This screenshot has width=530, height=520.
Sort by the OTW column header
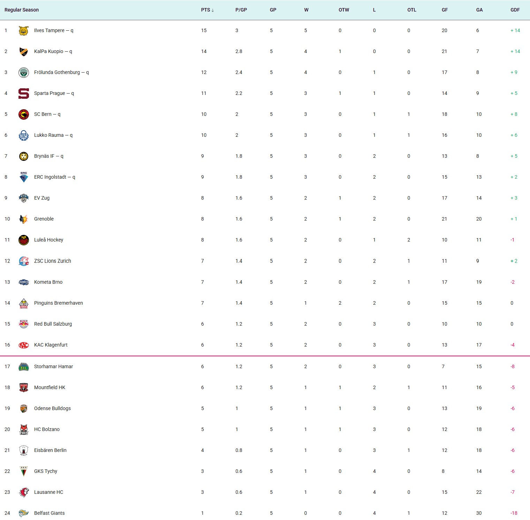(x=344, y=10)
